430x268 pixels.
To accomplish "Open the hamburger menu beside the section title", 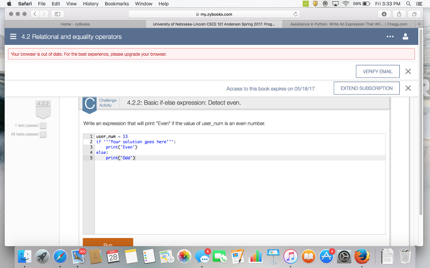I will click(x=13, y=37).
